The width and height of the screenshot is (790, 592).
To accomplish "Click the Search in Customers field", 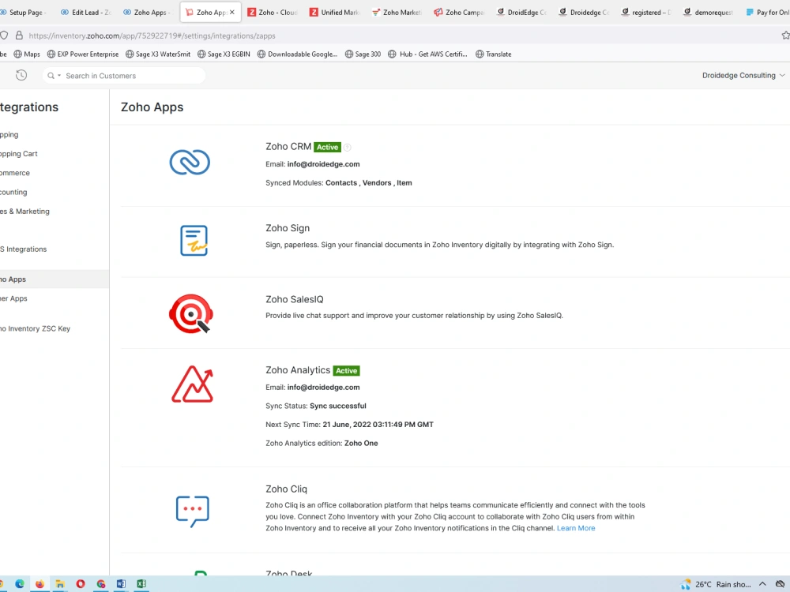I will (124, 76).
